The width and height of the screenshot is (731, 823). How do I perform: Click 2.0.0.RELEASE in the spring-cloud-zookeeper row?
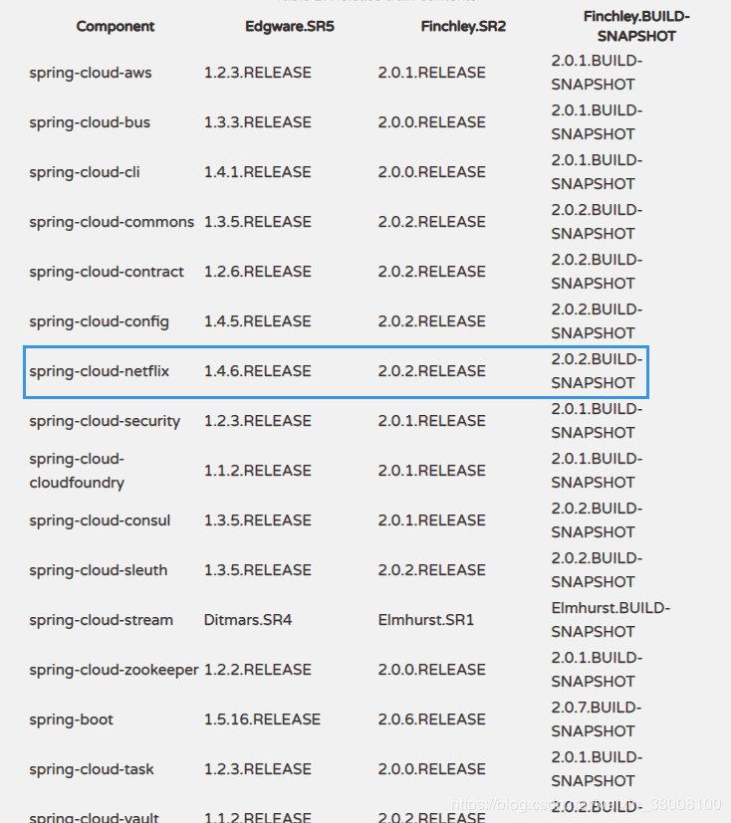431,670
